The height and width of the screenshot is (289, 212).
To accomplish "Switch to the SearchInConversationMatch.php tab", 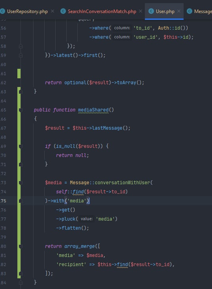I will (102, 11).
